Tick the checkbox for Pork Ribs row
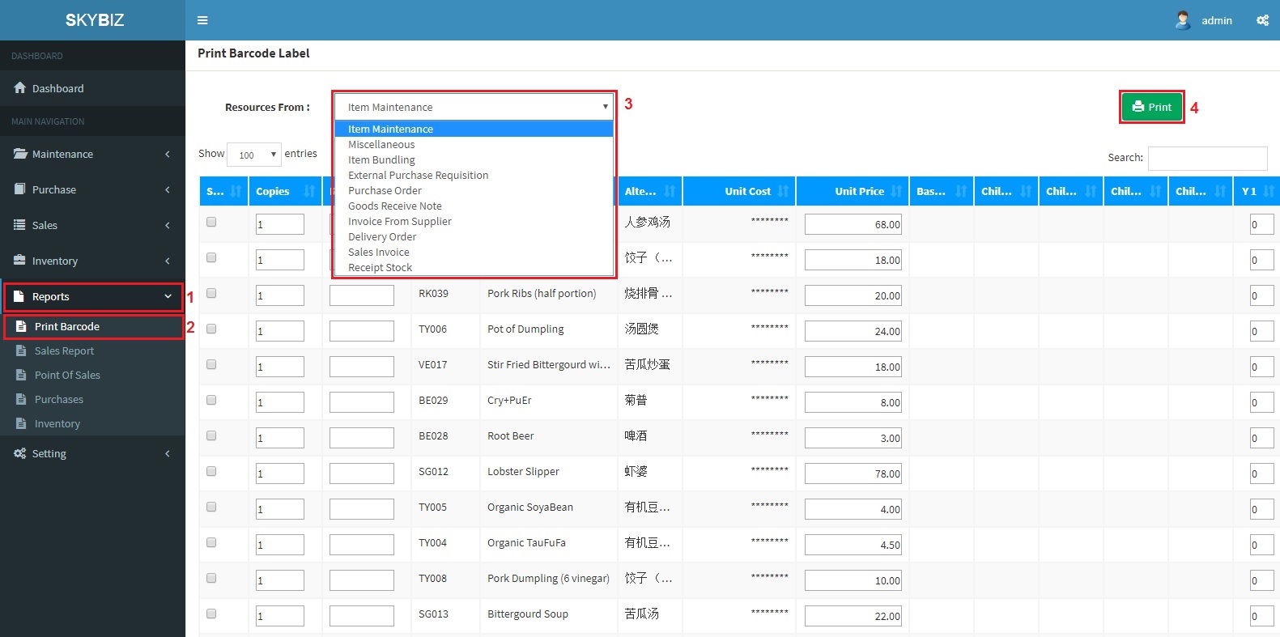The image size is (1280, 637). tap(211, 293)
